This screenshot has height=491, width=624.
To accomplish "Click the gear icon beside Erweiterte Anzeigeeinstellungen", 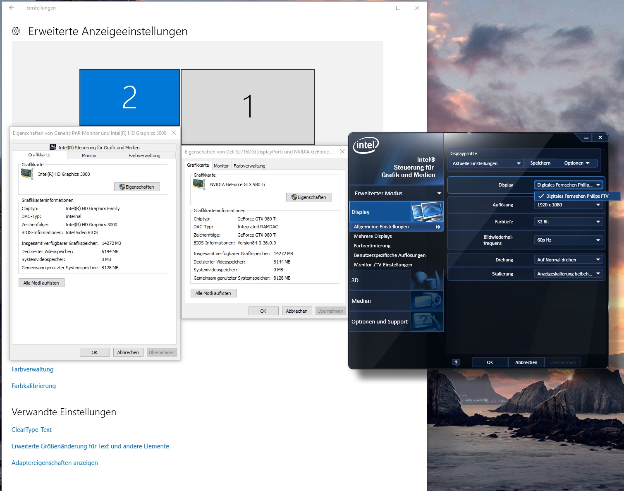I will tap(16, 31).
